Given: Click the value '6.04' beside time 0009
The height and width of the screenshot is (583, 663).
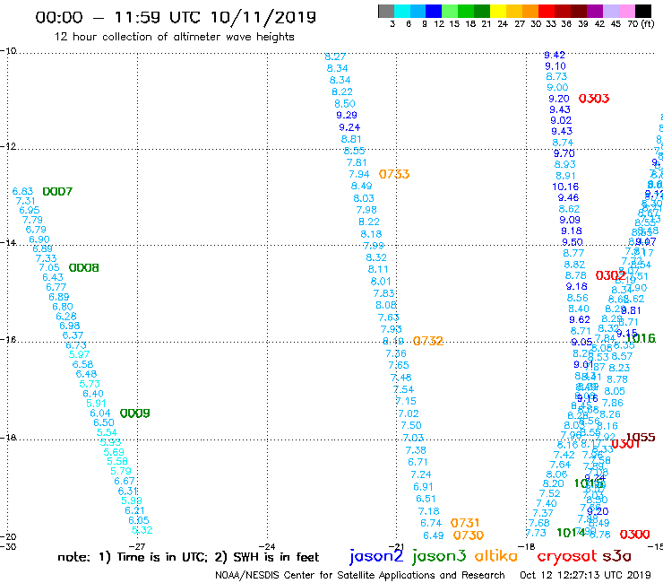Looking at the screenshot, I should pyautogui.click(x=100, y=413).
